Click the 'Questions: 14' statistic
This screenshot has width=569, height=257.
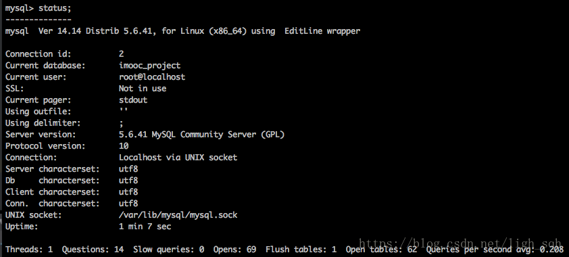click(93, 250)
